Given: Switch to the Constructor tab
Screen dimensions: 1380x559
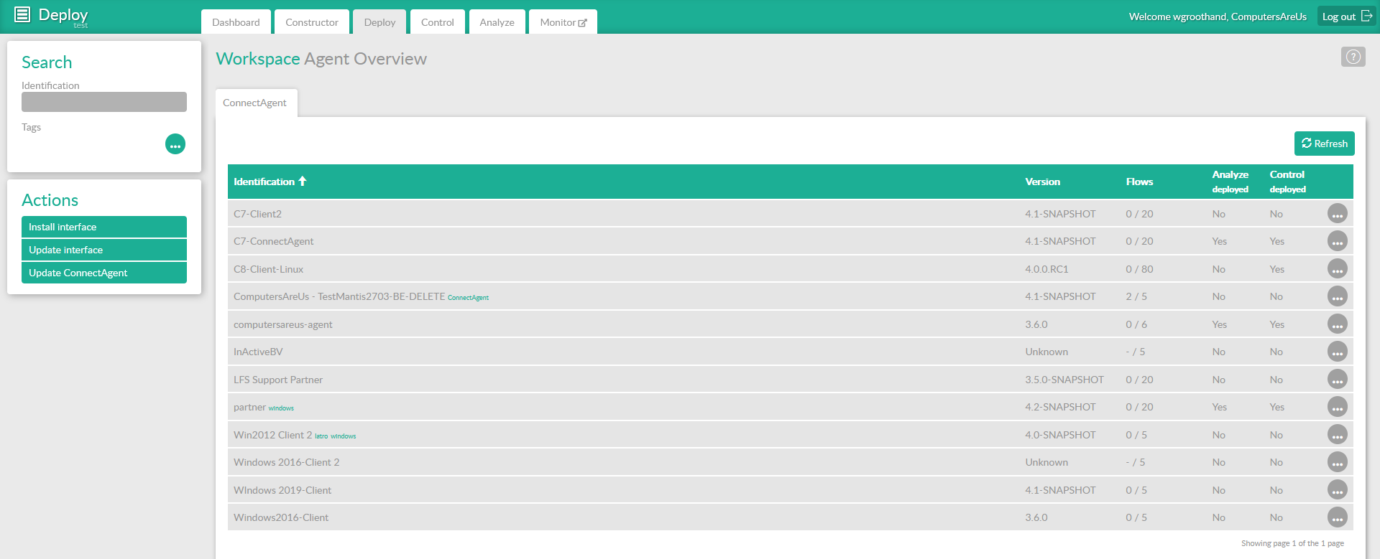Looking at the screenshot, I should (311, 22).
